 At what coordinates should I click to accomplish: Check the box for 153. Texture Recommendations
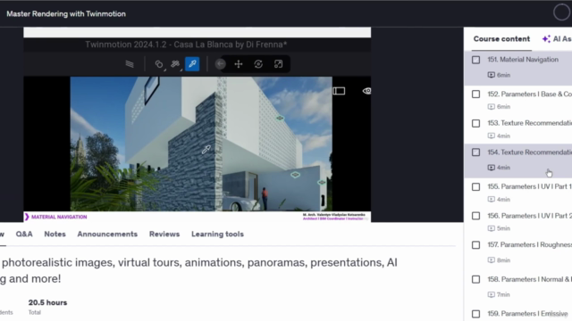click(x=475, y=123)
